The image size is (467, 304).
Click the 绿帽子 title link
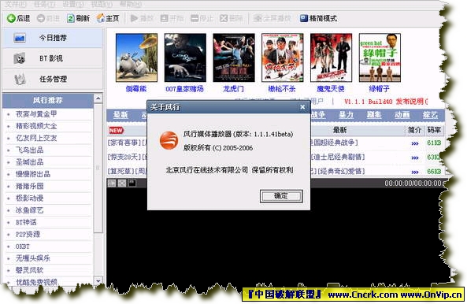379,89
